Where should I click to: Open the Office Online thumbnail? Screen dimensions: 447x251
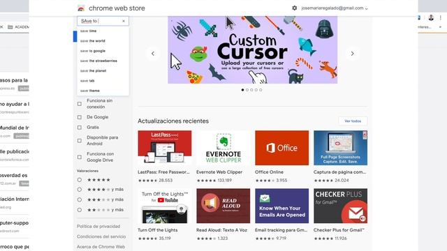pos(282,148)
